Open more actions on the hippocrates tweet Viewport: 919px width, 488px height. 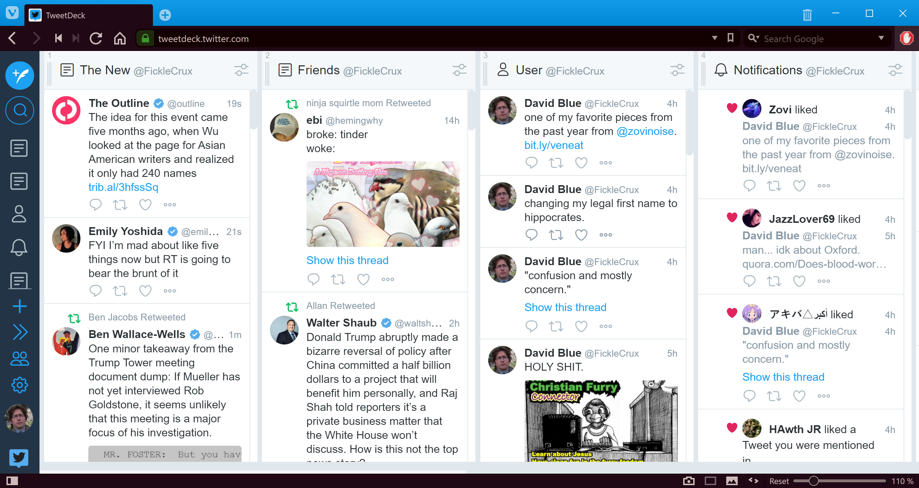pos(606,235)
